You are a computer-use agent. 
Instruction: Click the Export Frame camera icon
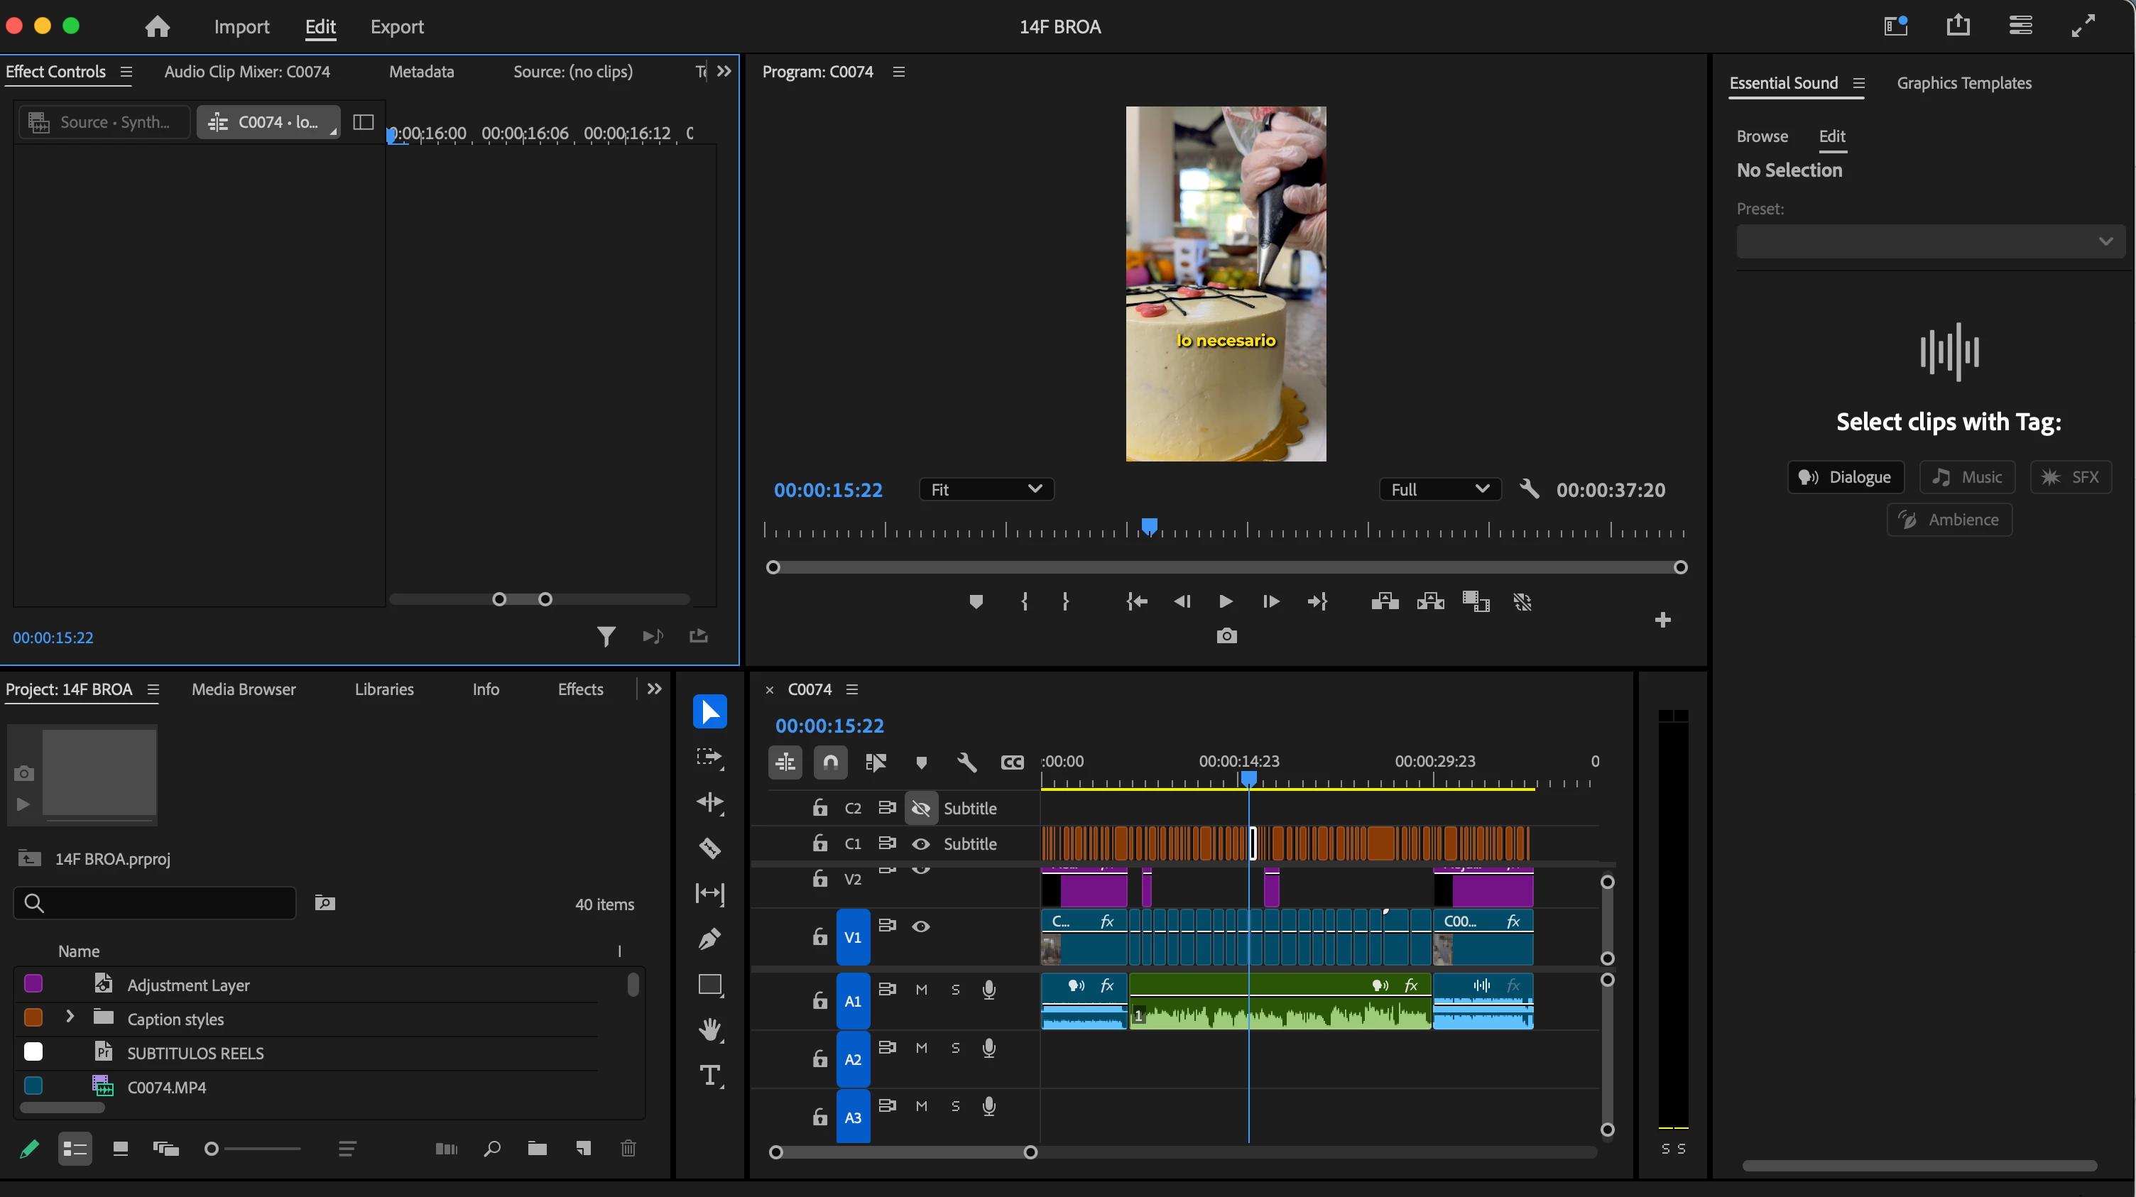tap(1226, 636)
